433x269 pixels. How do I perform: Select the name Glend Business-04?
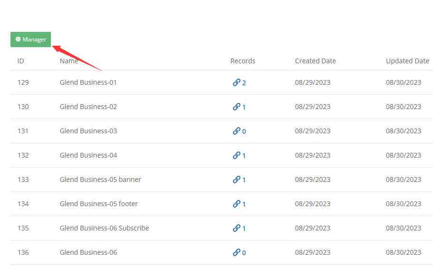pos(89,155)
